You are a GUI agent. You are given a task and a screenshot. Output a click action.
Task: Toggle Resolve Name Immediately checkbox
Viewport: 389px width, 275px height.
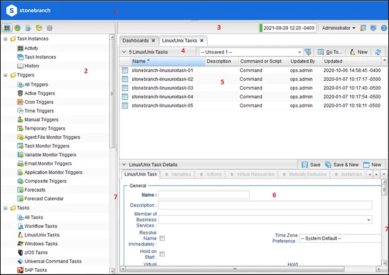[x=162, y=238]
